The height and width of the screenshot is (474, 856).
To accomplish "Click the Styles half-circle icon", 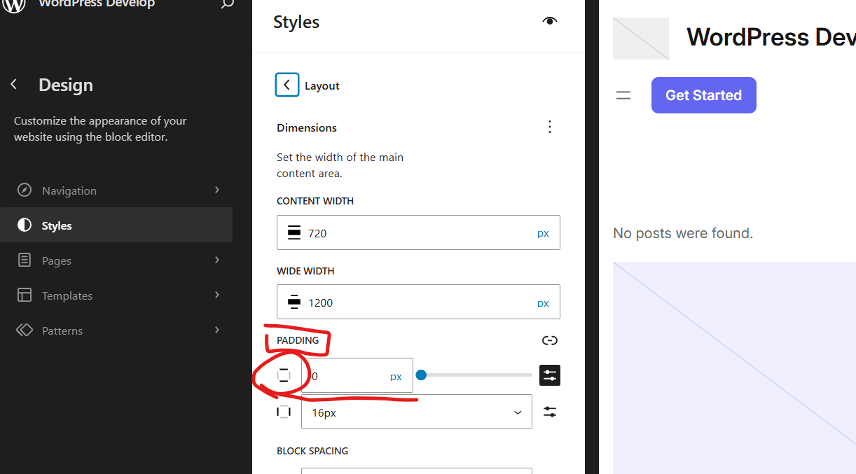I will 25,225.
